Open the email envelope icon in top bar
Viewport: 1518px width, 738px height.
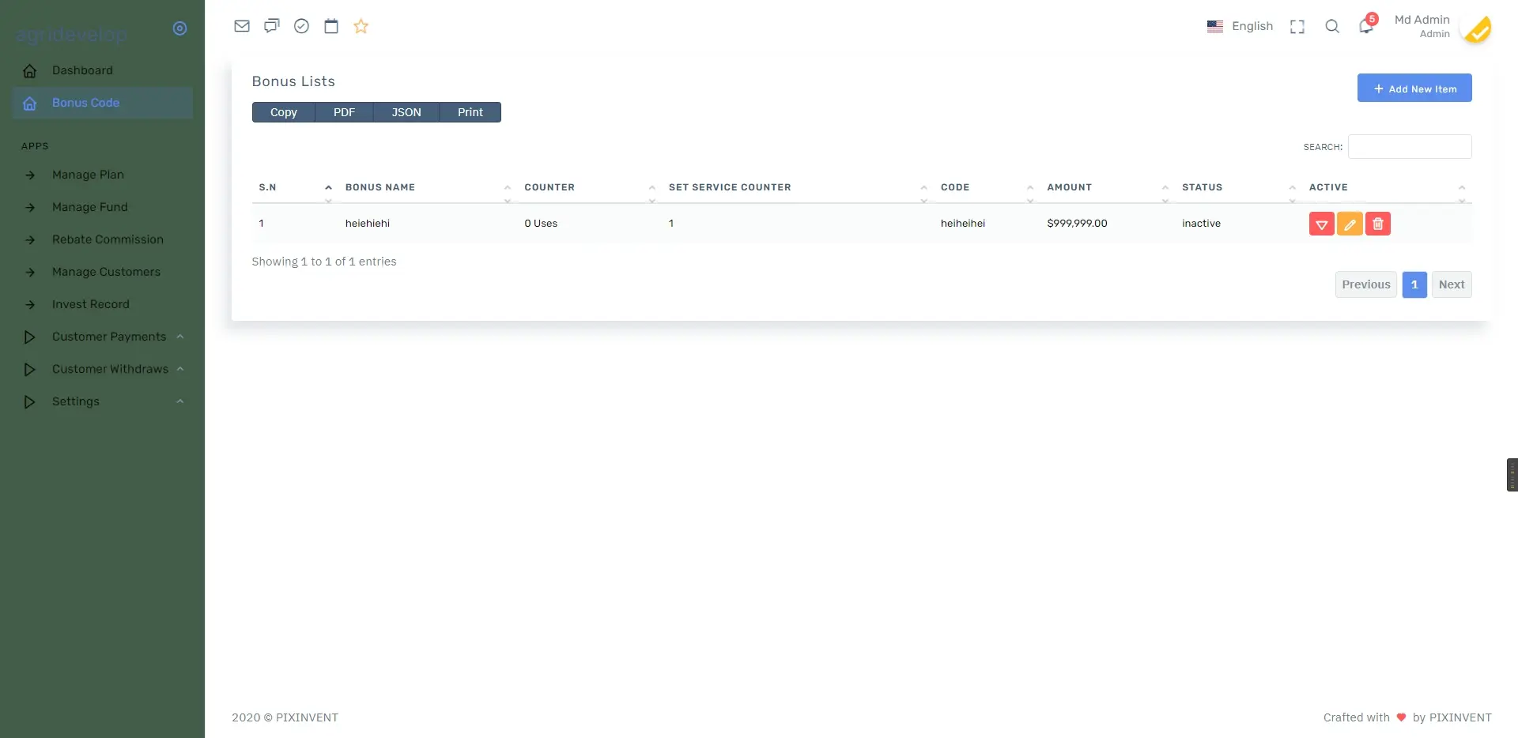coord(242,26)
